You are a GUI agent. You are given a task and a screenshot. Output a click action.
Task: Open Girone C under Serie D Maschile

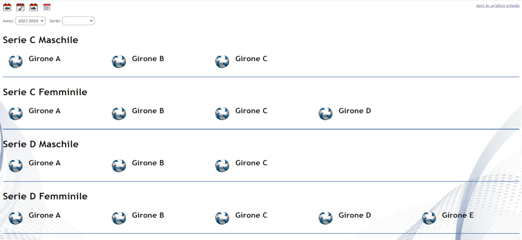point(251,163)
